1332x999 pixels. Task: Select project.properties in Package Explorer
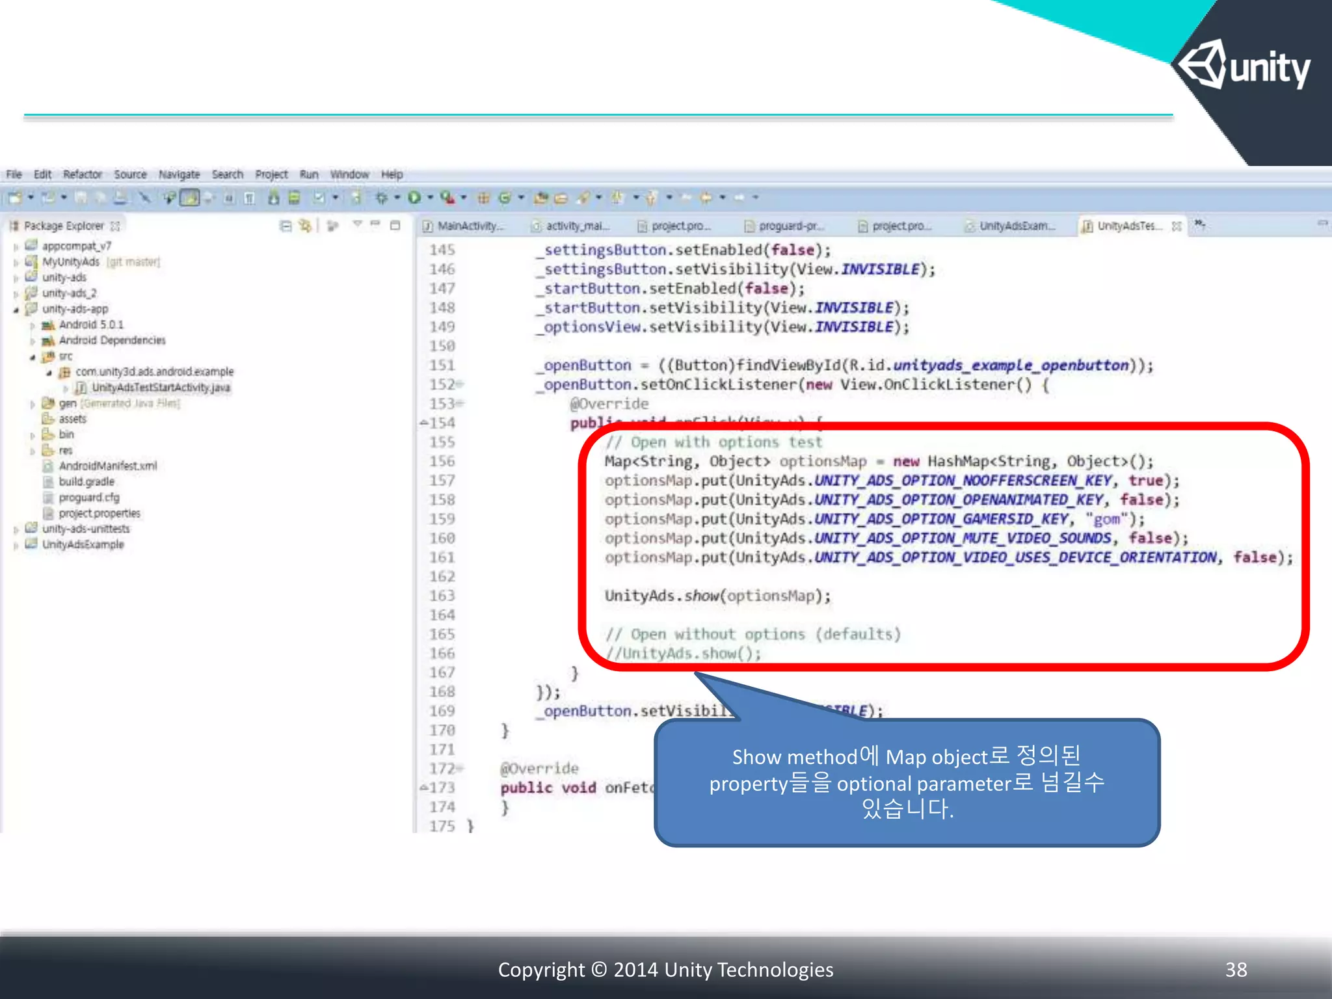100,513
